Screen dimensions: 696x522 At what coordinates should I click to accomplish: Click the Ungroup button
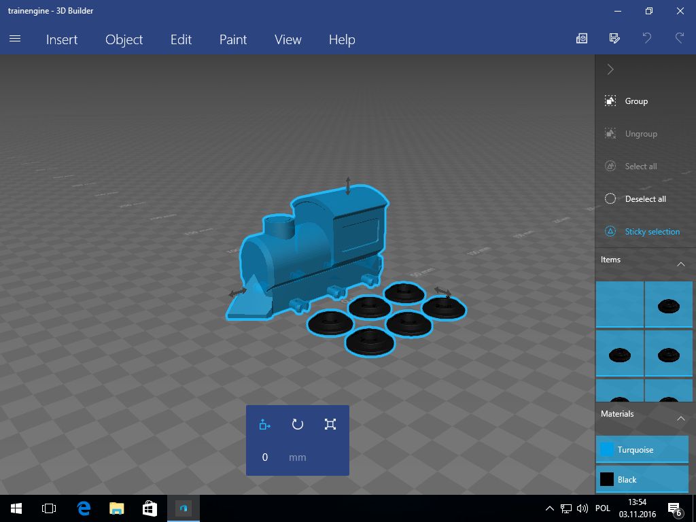click(x=640, y=133)
